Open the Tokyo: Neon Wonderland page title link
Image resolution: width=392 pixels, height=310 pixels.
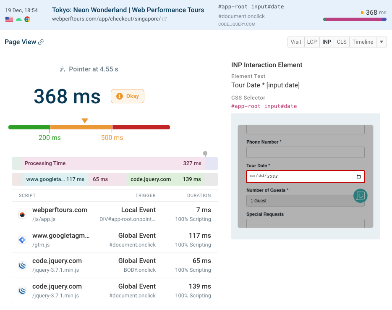click(128, 10)
